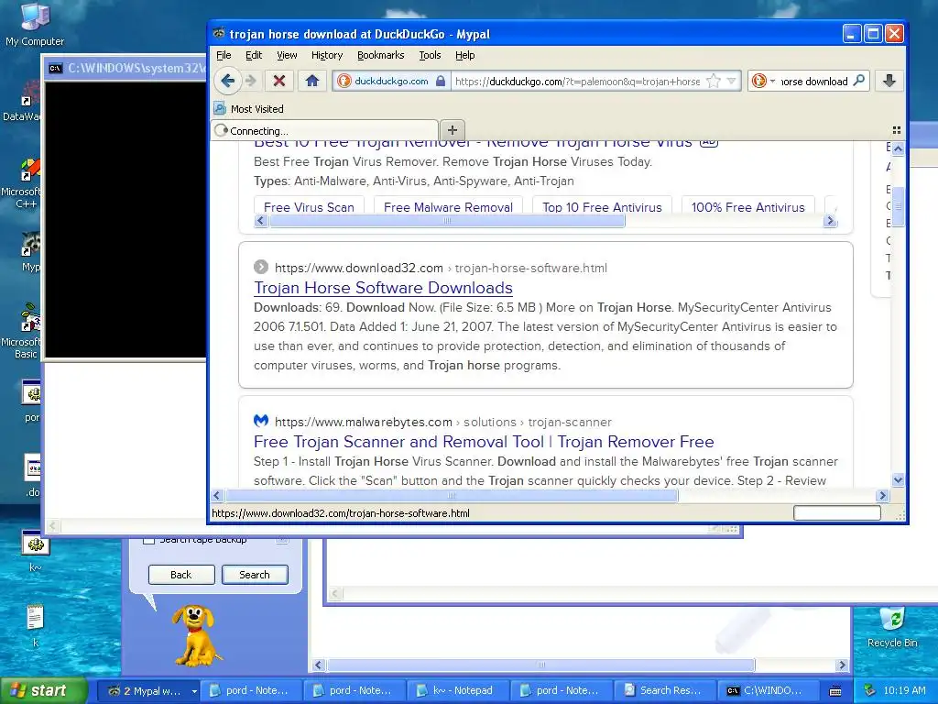This screenshot has height=704, width=938.
Task: Select the Connecting... tab
Action: (x=325, y=130)
